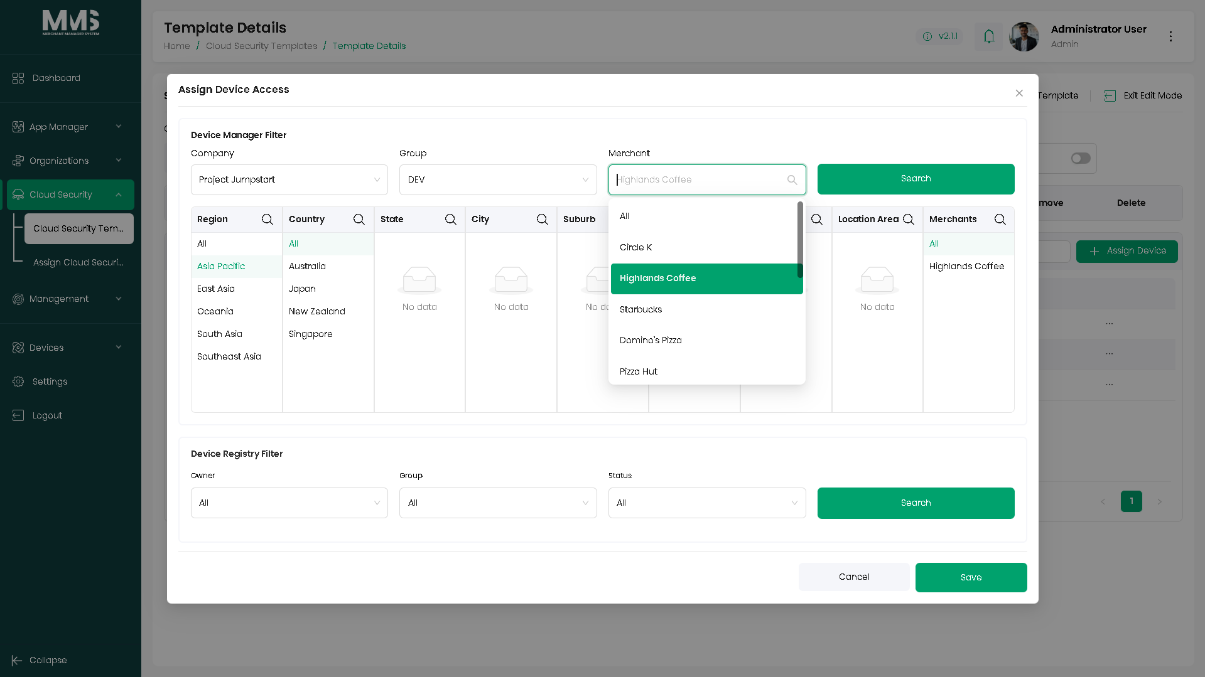Viewport: 1205px width, 677px height.
Task: Click pagination page 1 button
Action: pos(1132,501)
